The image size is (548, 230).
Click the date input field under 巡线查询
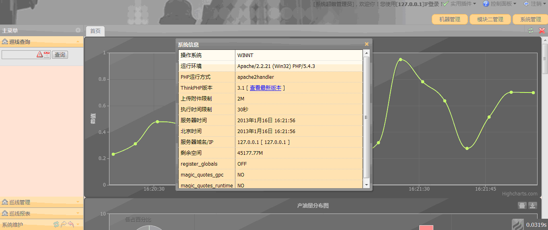coord(19,55)
